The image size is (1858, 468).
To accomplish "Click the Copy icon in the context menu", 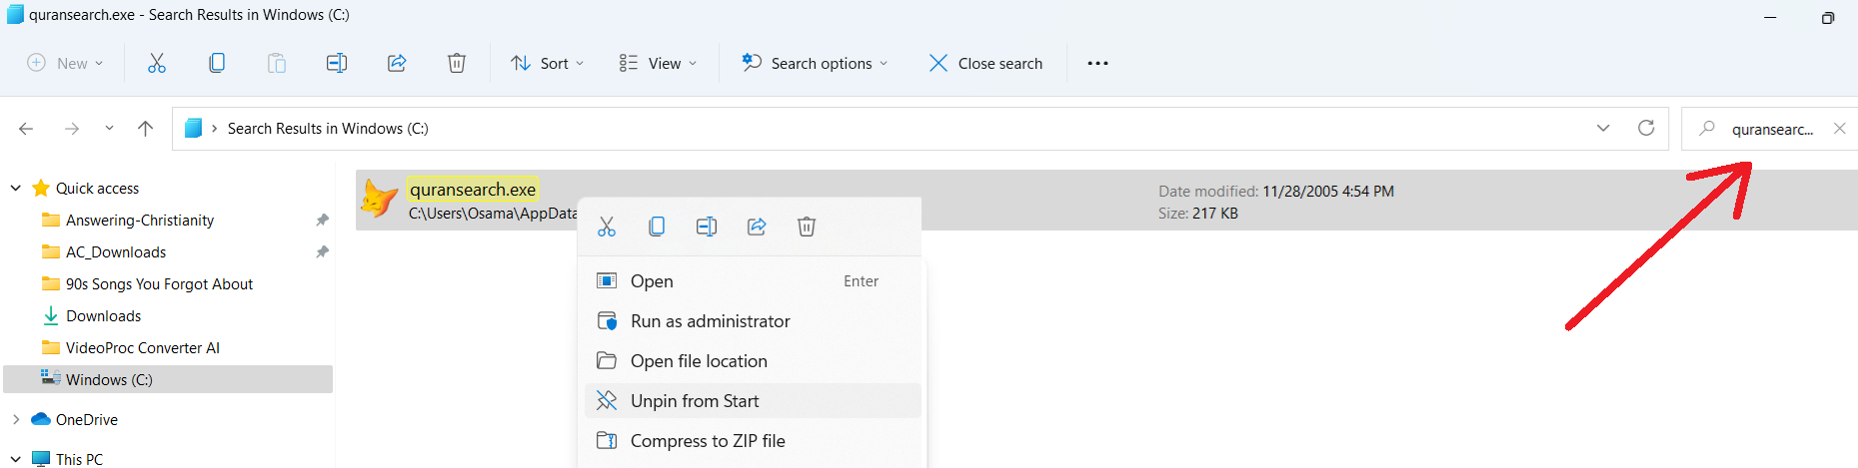I will (x=657, y=227).
